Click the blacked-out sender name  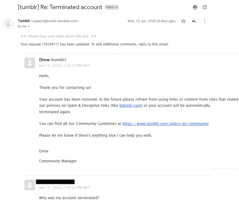[55, 182]
